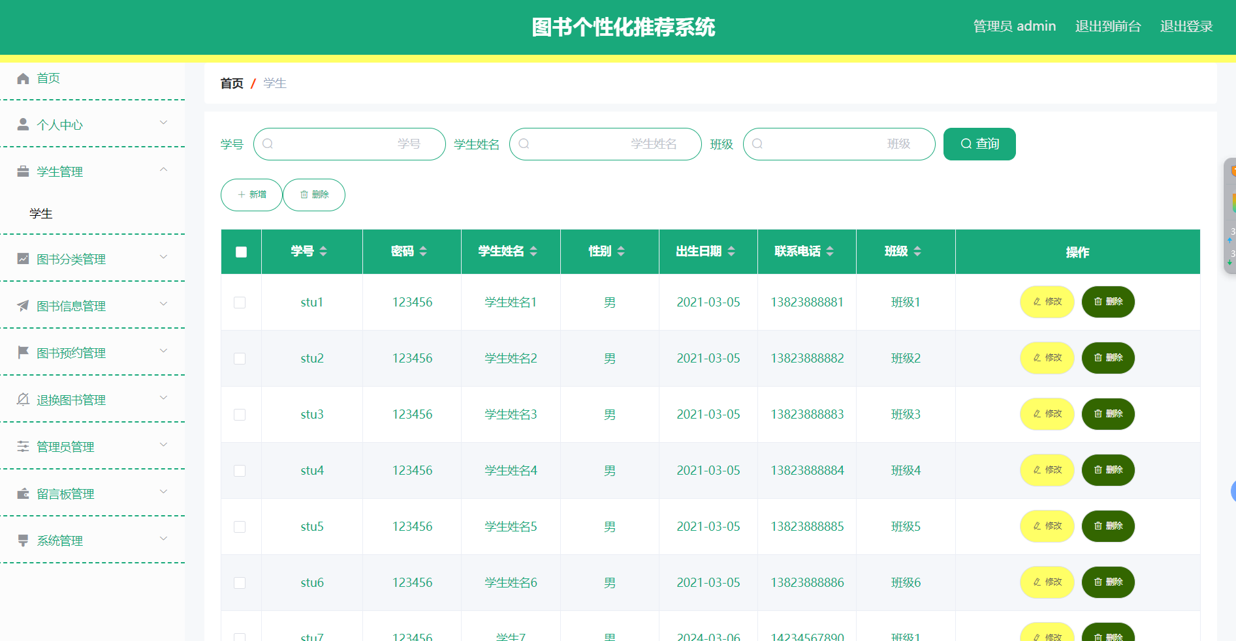Sort by 出生日期 column arrows

[x=731, y=251]
